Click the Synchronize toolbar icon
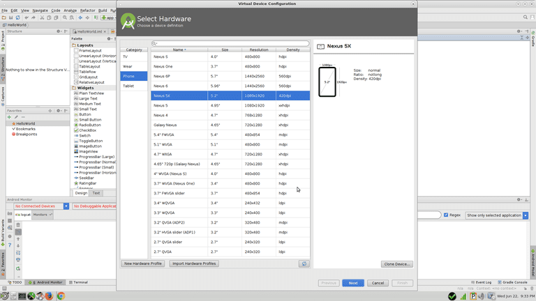The image size is (536, 301). click(x=17, y=17)
